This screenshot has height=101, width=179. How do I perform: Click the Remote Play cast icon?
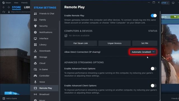click(x=35, y=88)
